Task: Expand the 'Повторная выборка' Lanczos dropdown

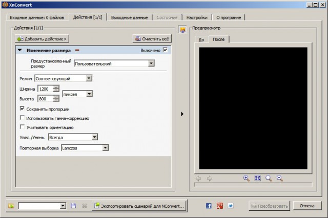Action: (85, 148)
